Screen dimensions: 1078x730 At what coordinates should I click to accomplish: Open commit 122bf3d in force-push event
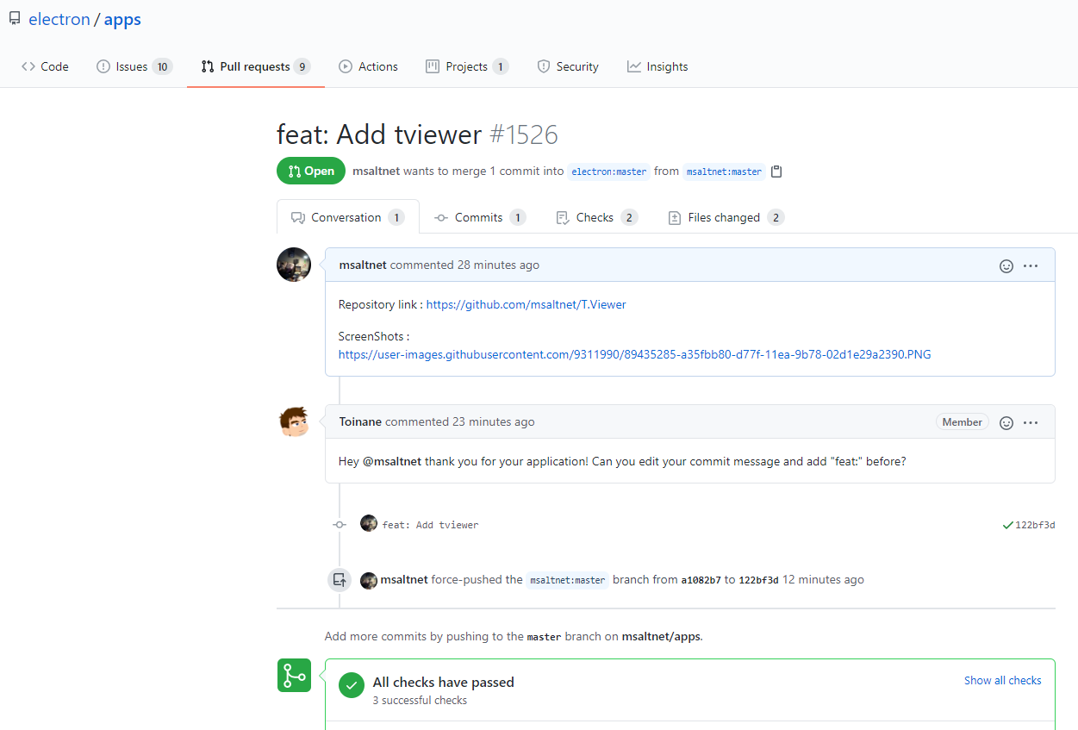tap(758, 580)
